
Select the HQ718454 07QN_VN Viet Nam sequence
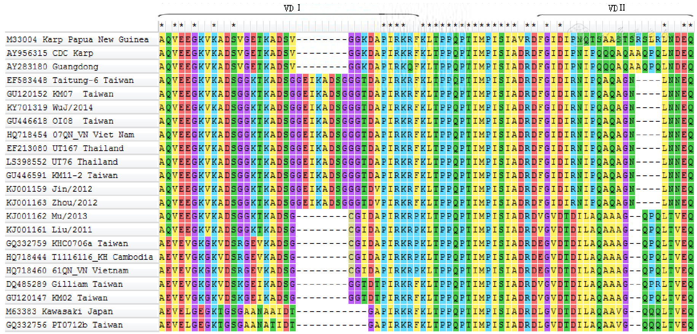(x=70, y=135)
